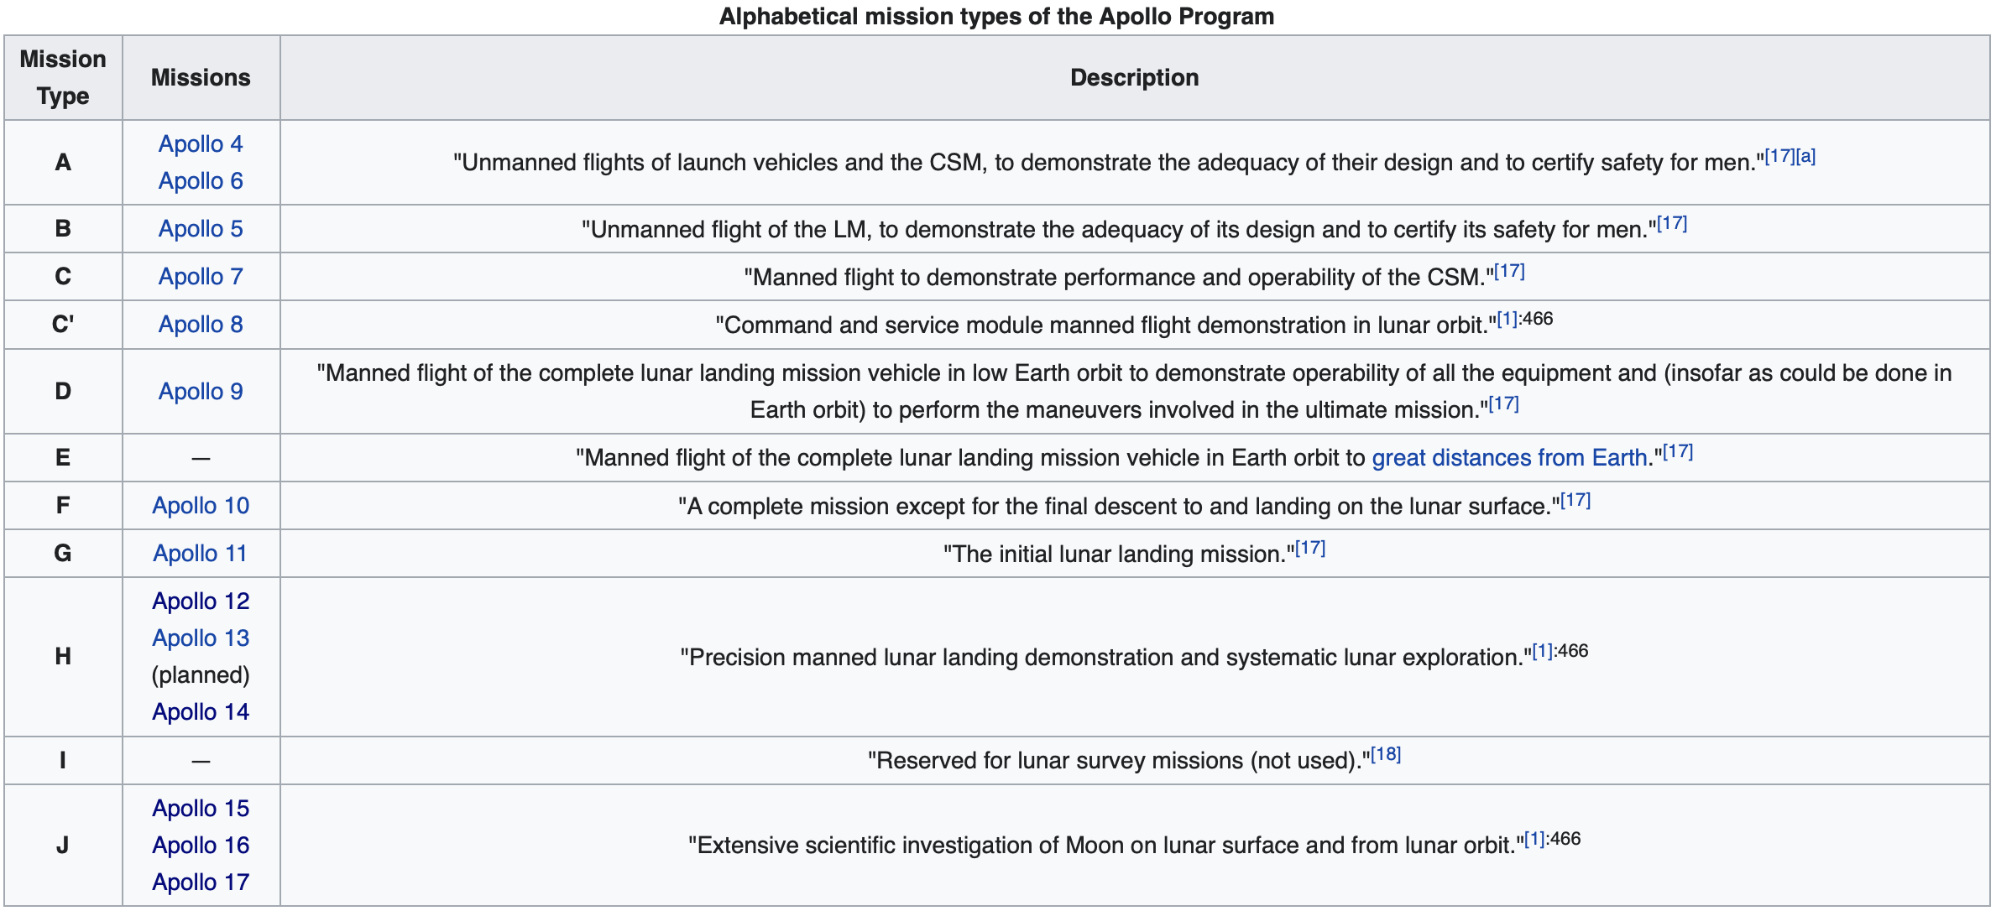Click the Apollo 5 link
1996x911 pixels.
[201, 229]
